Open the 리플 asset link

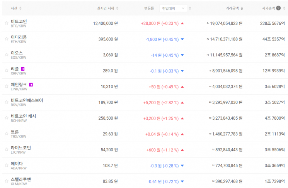click(x=15, y=69)
